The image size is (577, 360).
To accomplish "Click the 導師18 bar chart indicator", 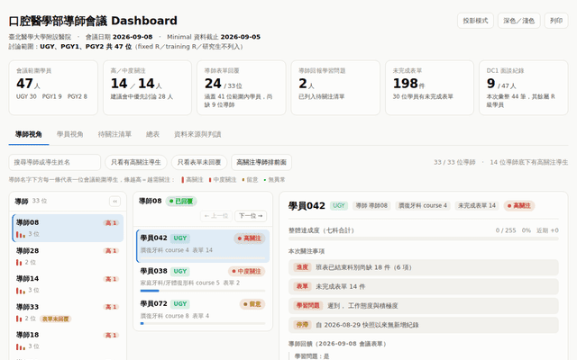I will (x=21, y=346).
